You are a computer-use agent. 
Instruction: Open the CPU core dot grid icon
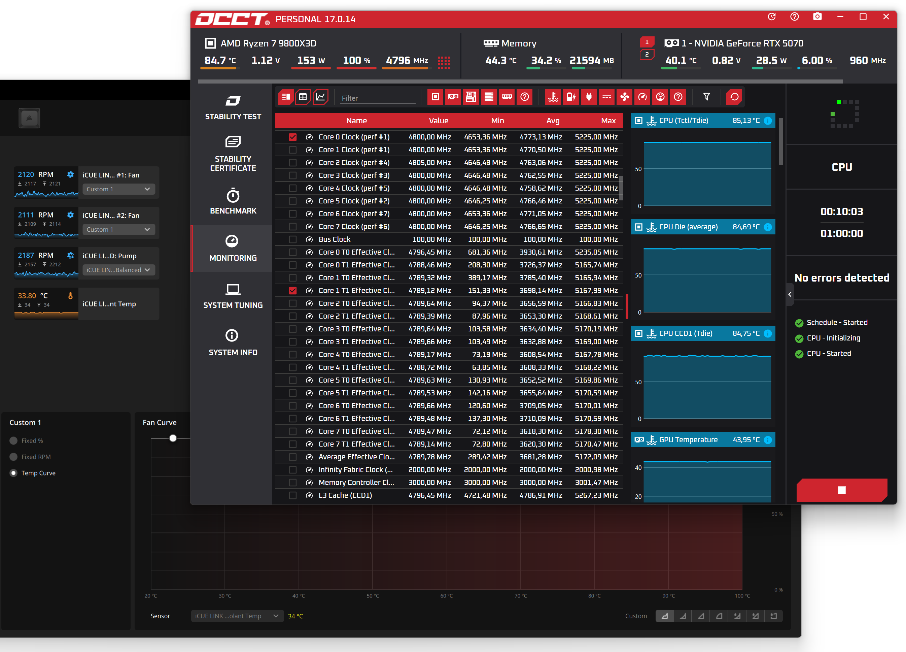(x=444, y=62)
